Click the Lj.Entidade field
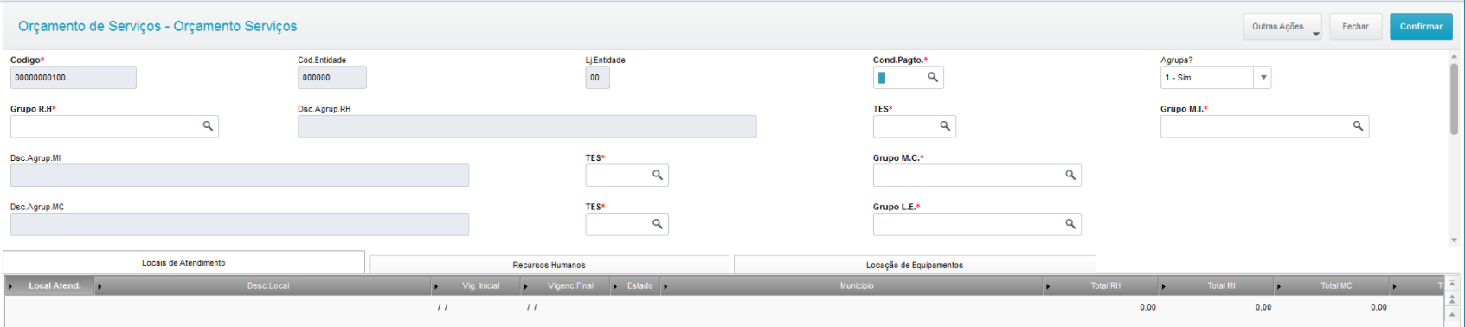1465x327 pixels. [x=598, y=78]
